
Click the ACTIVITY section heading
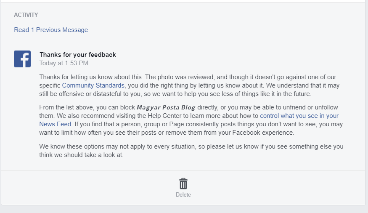click(x=26, y=15)
